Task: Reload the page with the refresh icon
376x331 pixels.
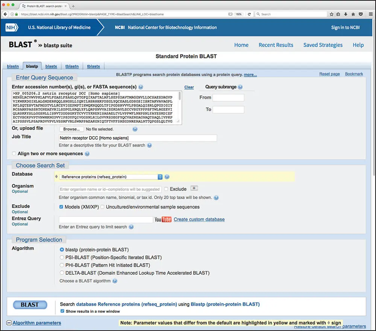Action: pyautogui.click(x=249, y=14)
